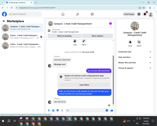
Task: Open the Groups icon in top navigation
Action: pyautogui.click(x=92, y=14)
